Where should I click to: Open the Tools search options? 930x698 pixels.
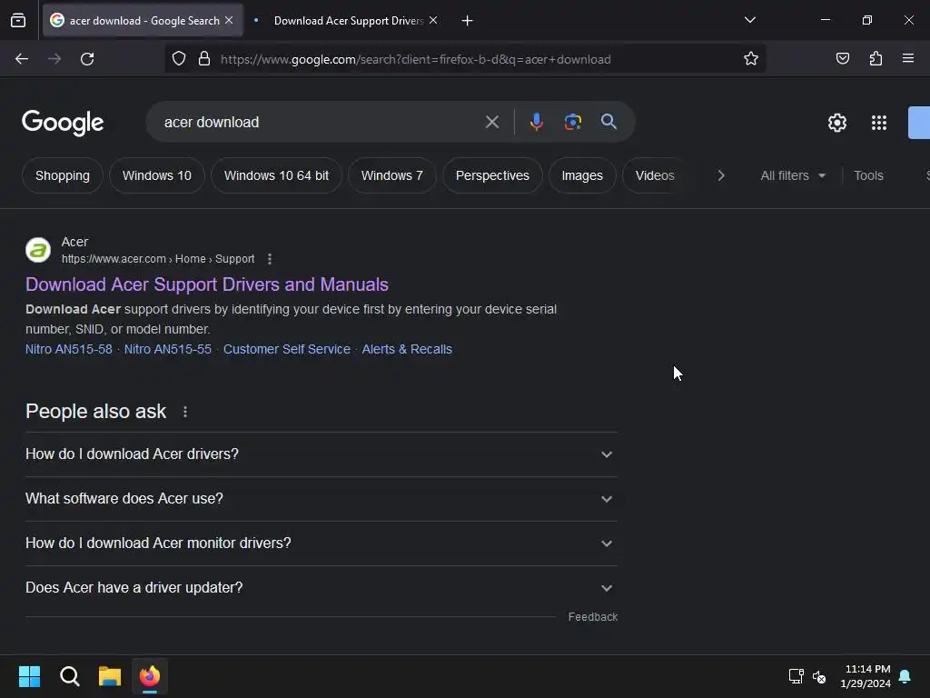[x=868, y=175]
